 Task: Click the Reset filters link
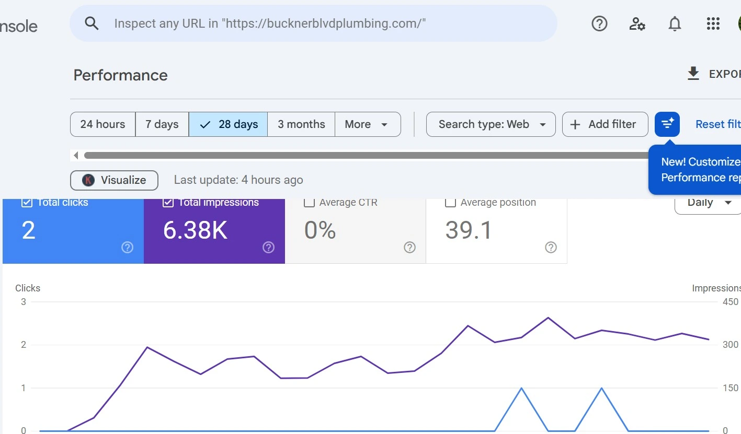coord(718,124)
